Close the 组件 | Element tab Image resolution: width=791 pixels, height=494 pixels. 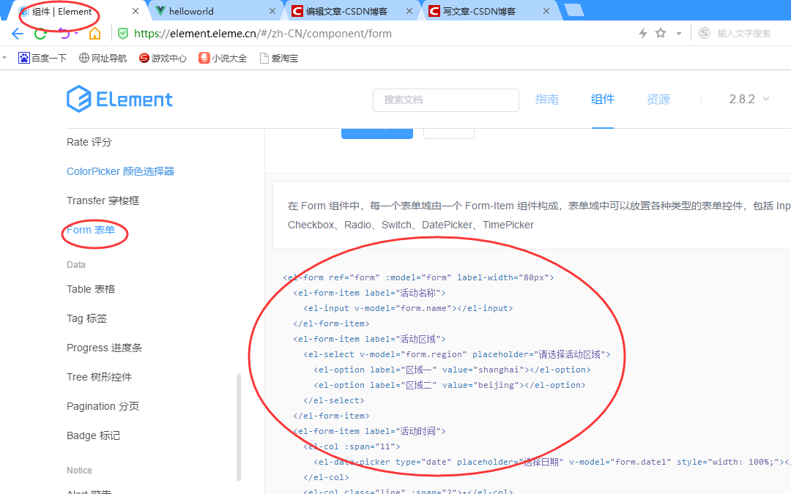(x=135, y=11)
